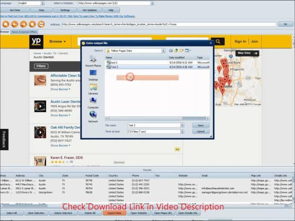
Task: Click the Open Details URL button
Action: click(x=188, y=213)
